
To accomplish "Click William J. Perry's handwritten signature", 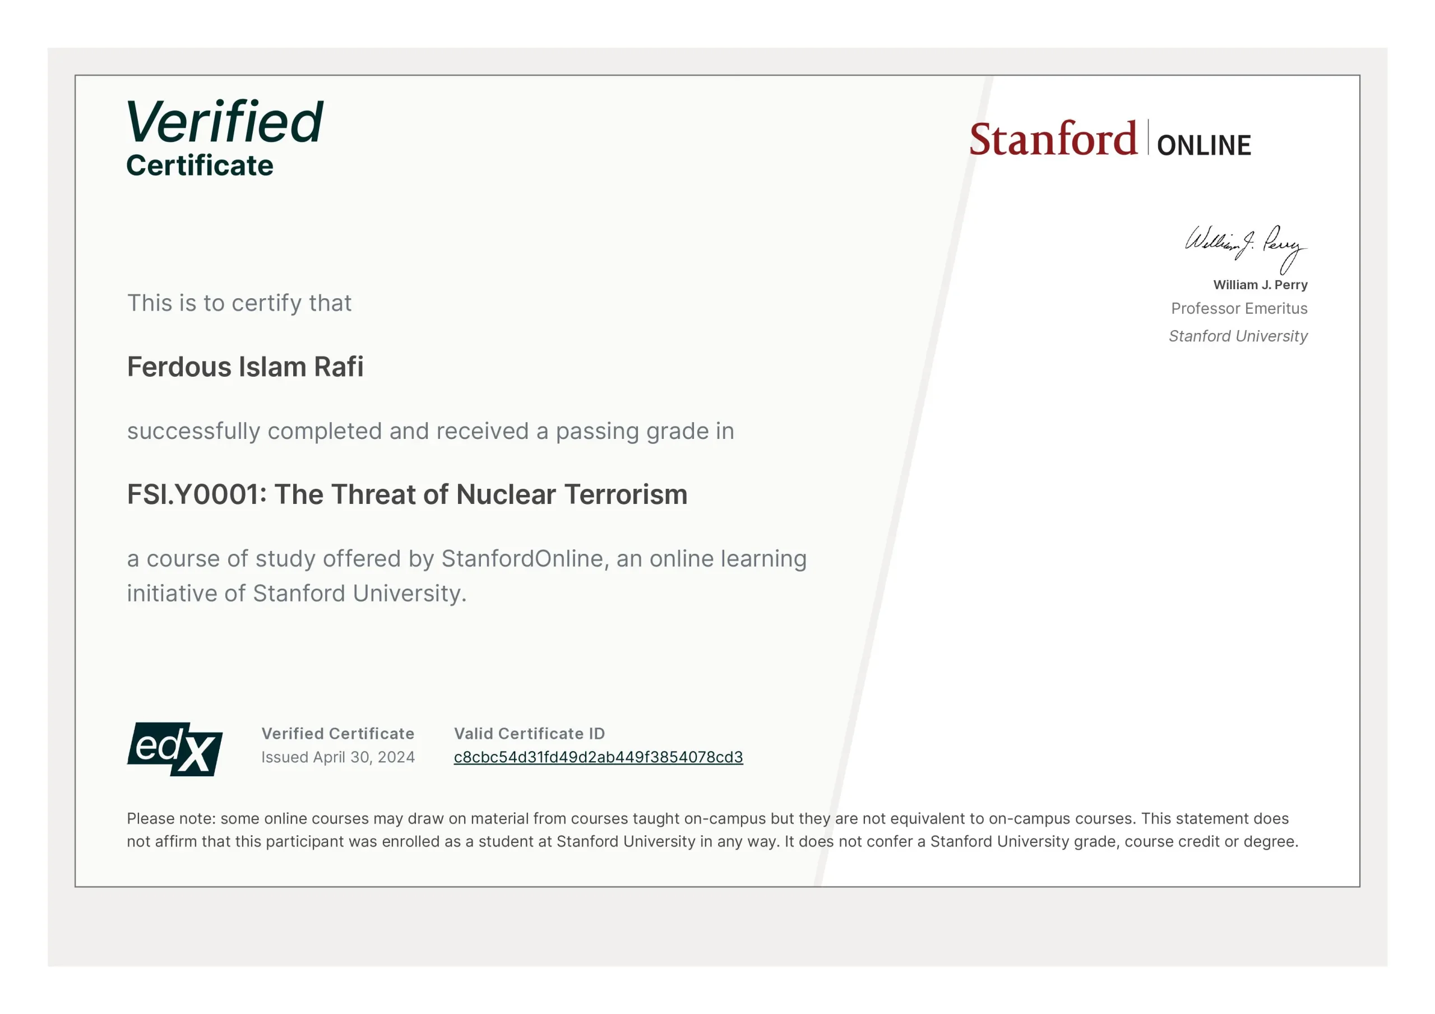I will tap(1246, 249).
